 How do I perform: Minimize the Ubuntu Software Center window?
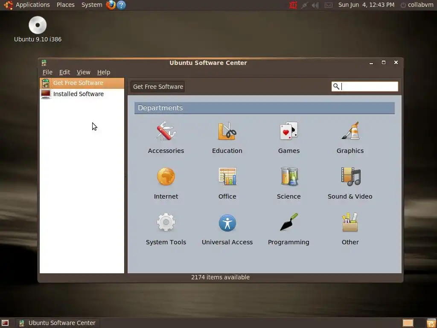[371, 63]
